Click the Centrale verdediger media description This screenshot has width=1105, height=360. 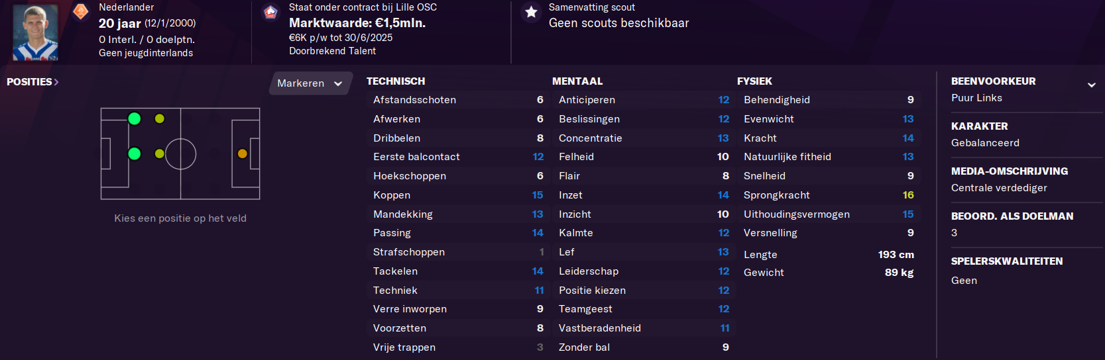999,188
